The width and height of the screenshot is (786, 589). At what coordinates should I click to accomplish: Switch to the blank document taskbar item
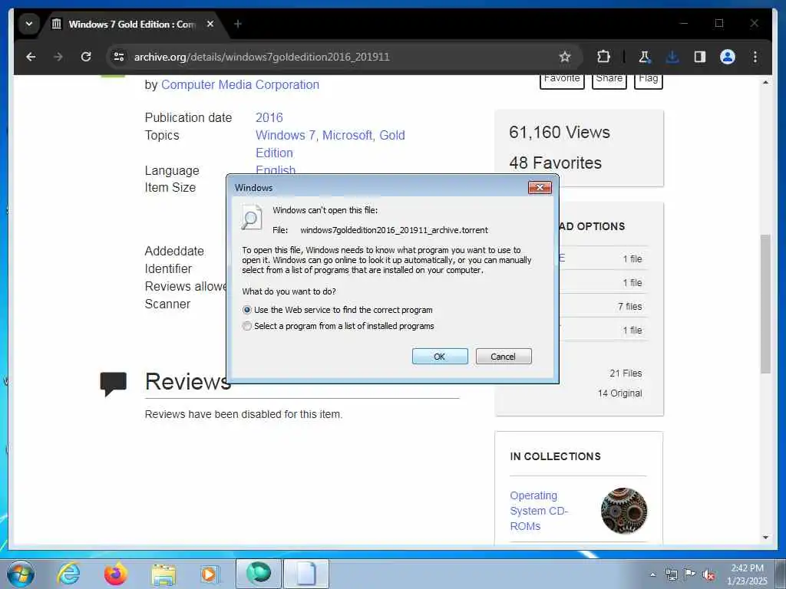coord(306,574)
